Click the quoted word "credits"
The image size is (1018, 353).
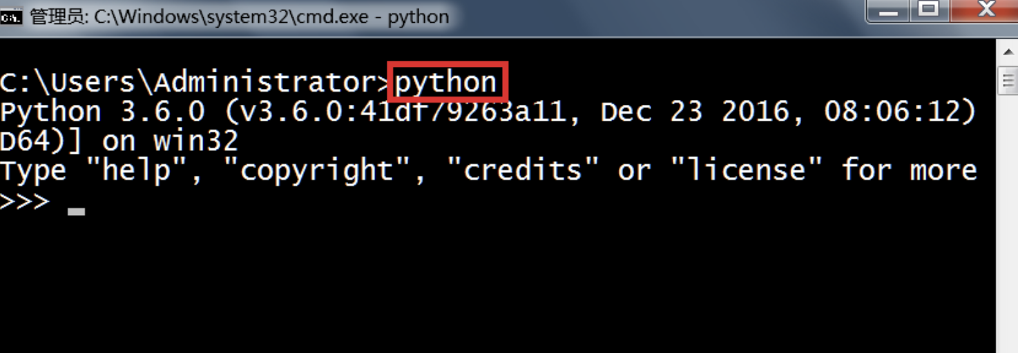tap(523, 170)
